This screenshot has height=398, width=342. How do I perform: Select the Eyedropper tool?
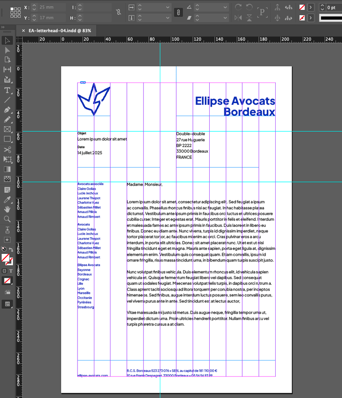(x=7, y=200)
